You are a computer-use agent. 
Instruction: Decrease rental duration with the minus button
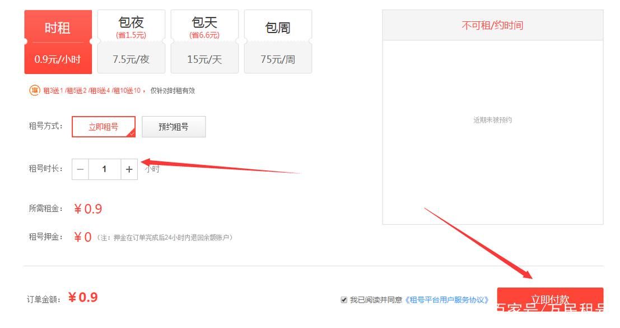80,169
